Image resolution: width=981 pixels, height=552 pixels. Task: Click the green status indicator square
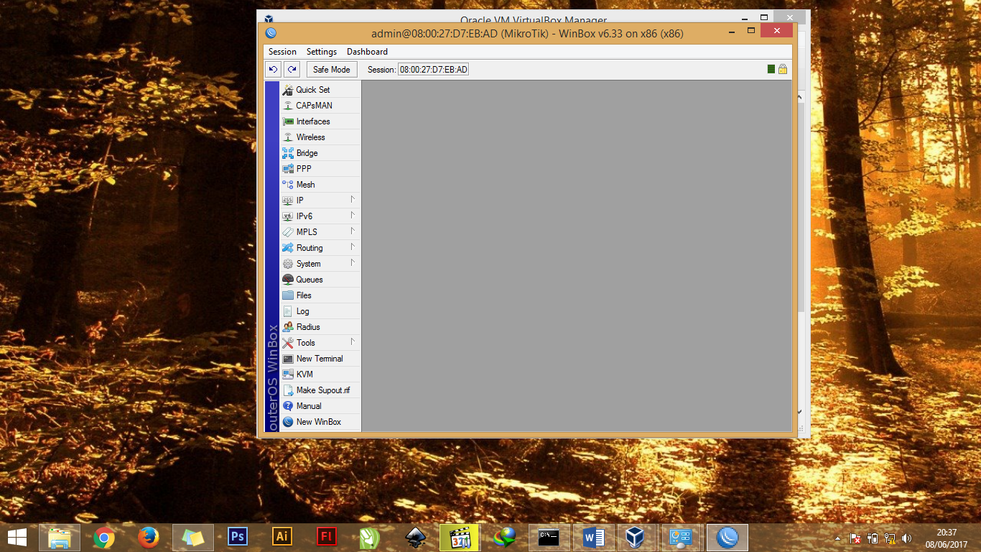click(771, 69)
